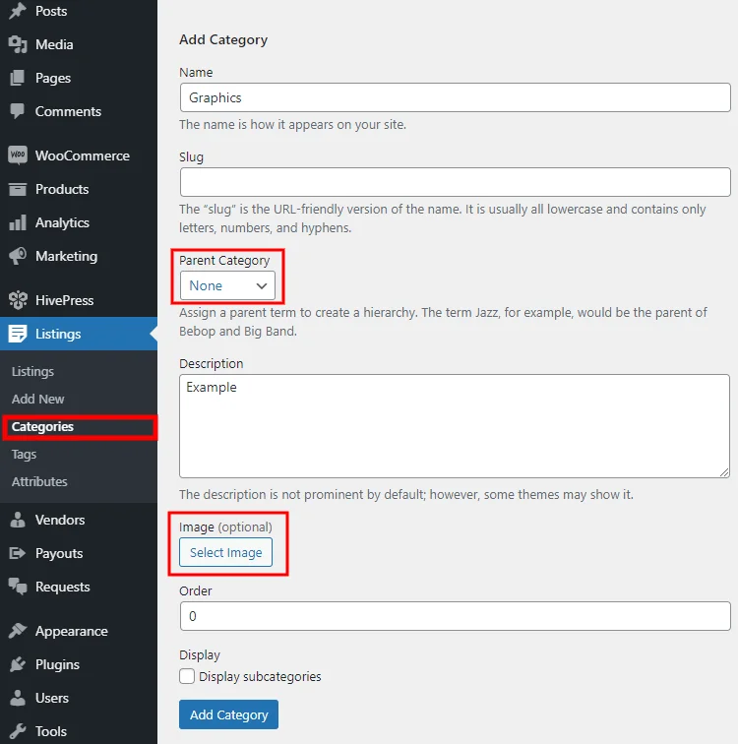The width and height of the screenshot is (738, 744).
Task: Open the Parent Category dropdown
Action: click(227, 285)
